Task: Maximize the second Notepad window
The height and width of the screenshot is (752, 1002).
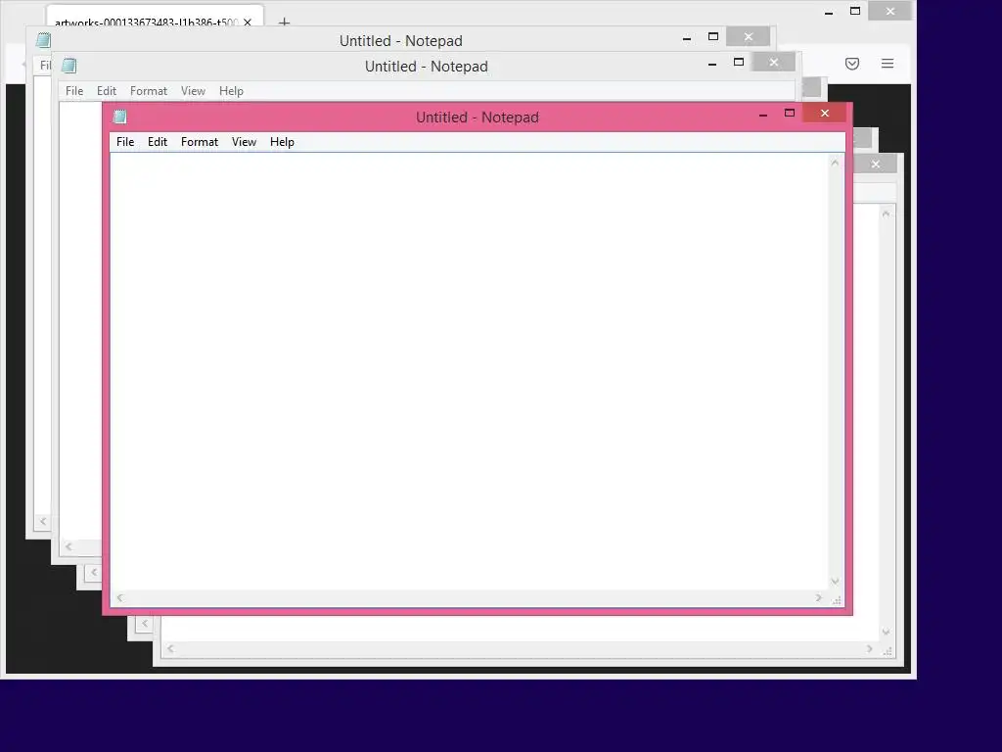Action: tap(739, 62)
